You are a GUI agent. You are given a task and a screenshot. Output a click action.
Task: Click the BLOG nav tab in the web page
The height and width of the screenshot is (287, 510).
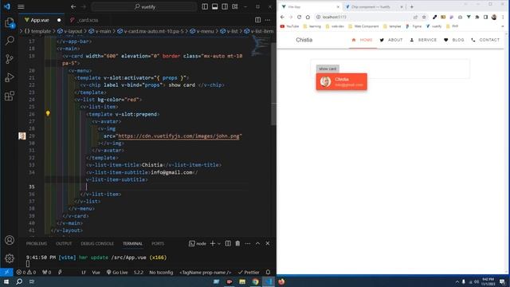(454, 40)
